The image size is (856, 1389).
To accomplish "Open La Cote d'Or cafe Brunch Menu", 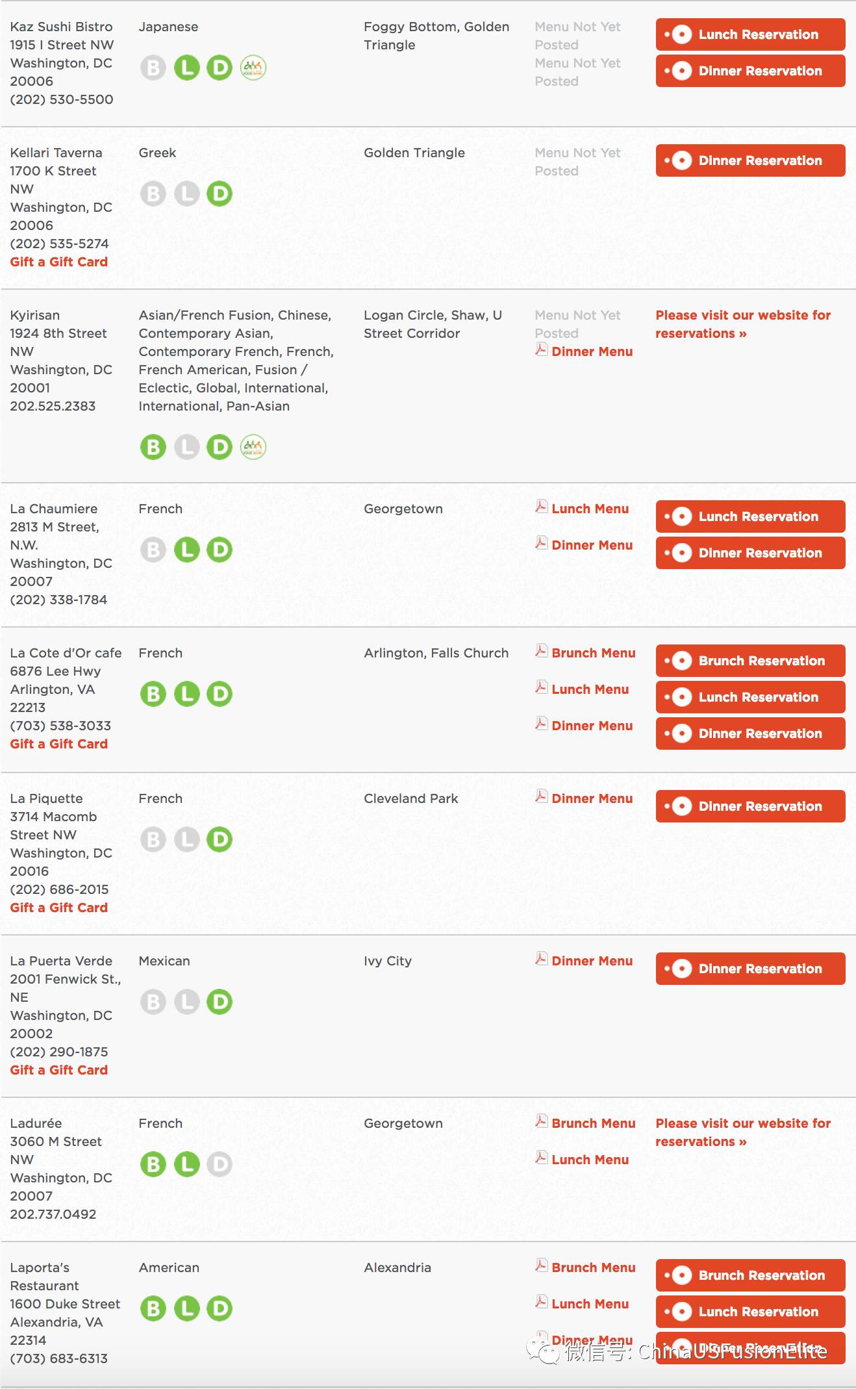I will 593,653.
